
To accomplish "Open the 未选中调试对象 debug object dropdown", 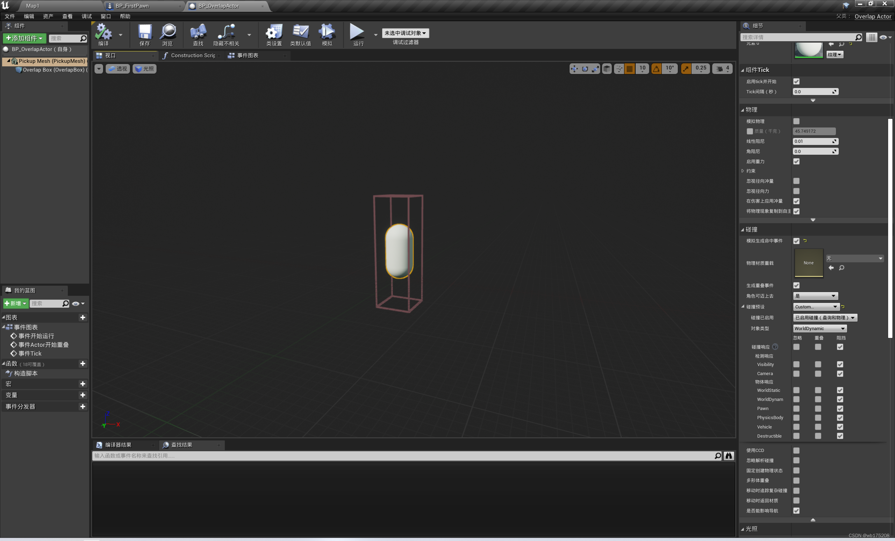I will point(404,33).
